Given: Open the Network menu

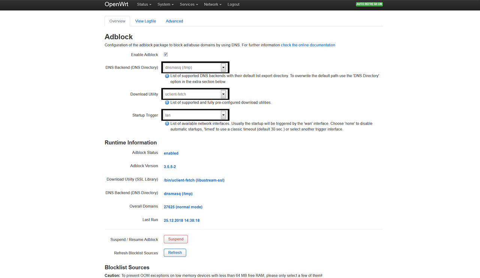Looking at the screenshot, I should click(x=213, y=4).
